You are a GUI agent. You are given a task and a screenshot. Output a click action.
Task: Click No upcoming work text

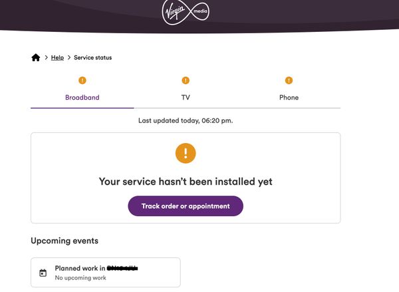(80, 278)
